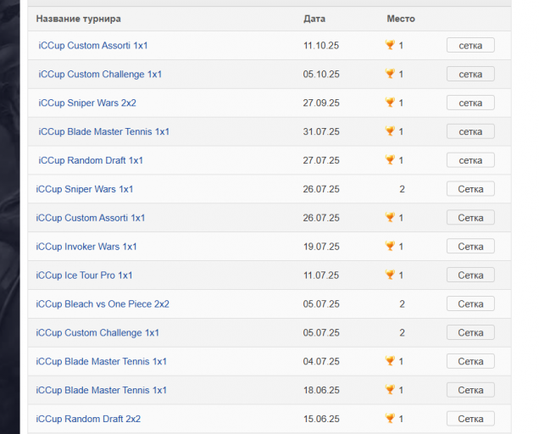Click trophy icon in Invoker Wars row
The height and width of the screenshot is (434, 539).
click(390, 246)
